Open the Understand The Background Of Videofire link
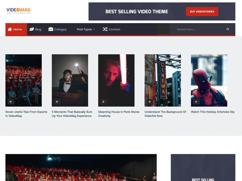Image resolution: width=242 pixels, height=181 pixels. point(165,113)
